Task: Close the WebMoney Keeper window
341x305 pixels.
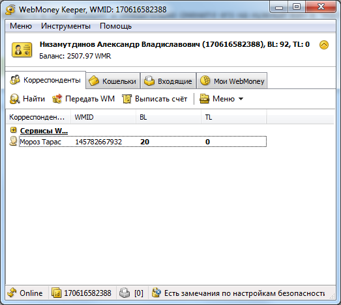Action: coord(321,7)
